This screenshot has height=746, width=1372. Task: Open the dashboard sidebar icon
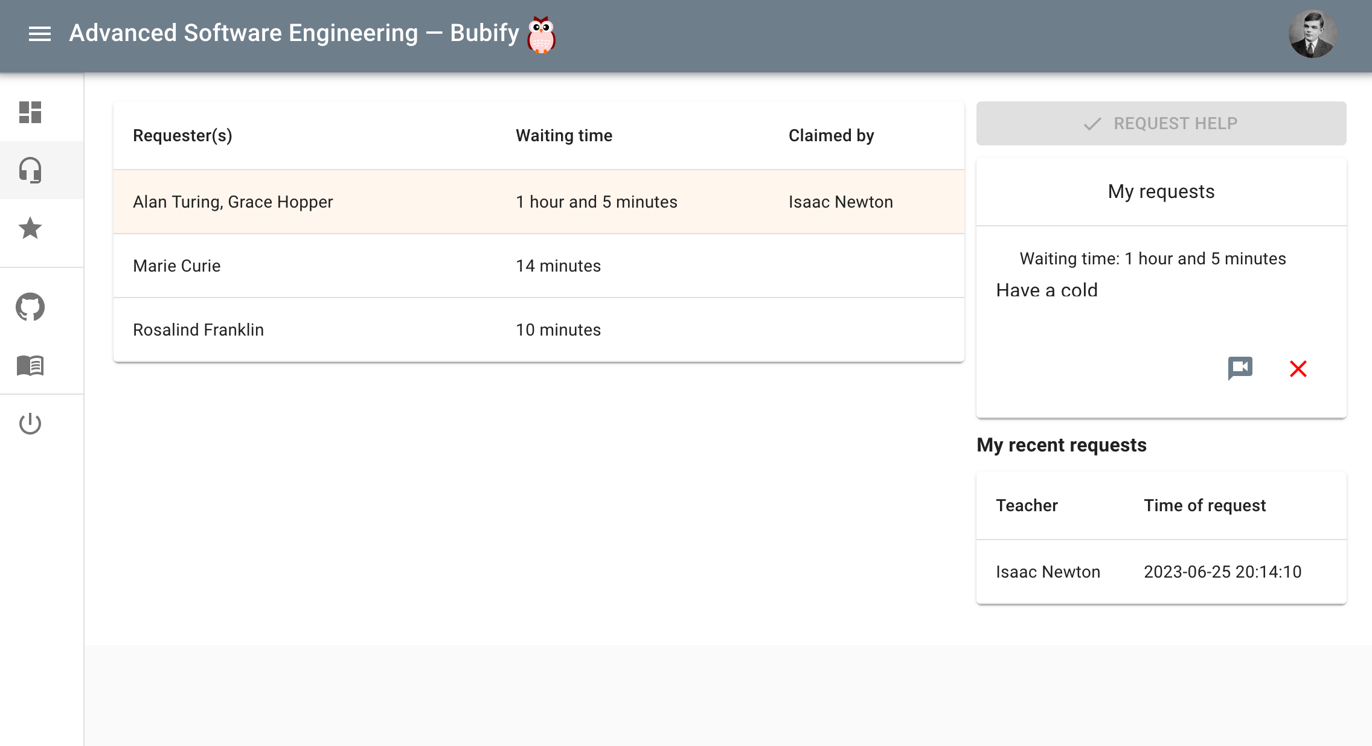coord(30,112)
